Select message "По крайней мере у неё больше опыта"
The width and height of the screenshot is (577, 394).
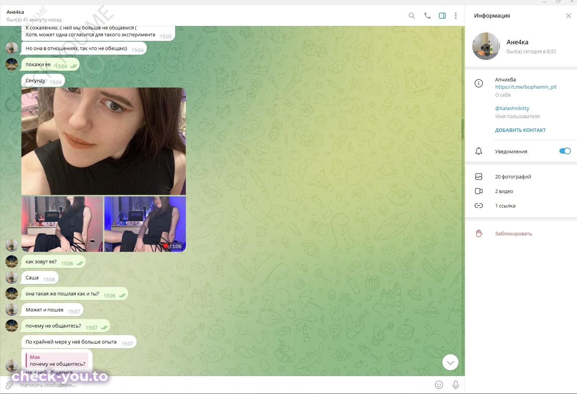79,342
